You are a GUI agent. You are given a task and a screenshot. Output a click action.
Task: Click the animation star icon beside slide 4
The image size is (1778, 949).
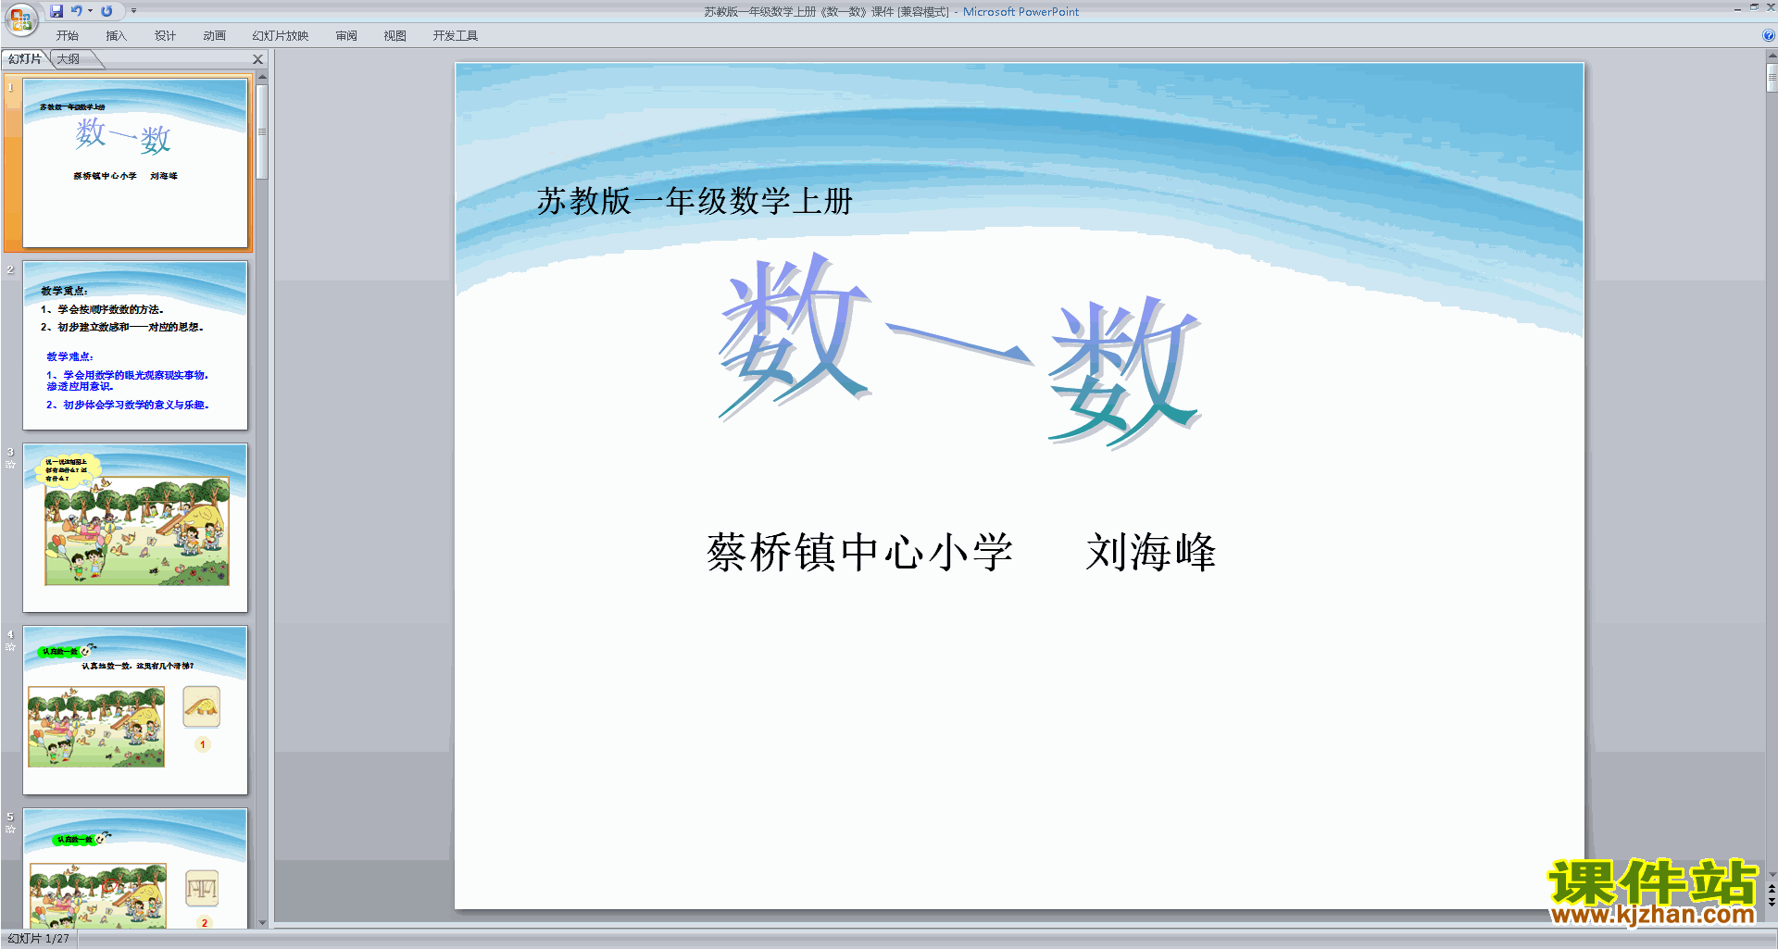coord(10,647)
